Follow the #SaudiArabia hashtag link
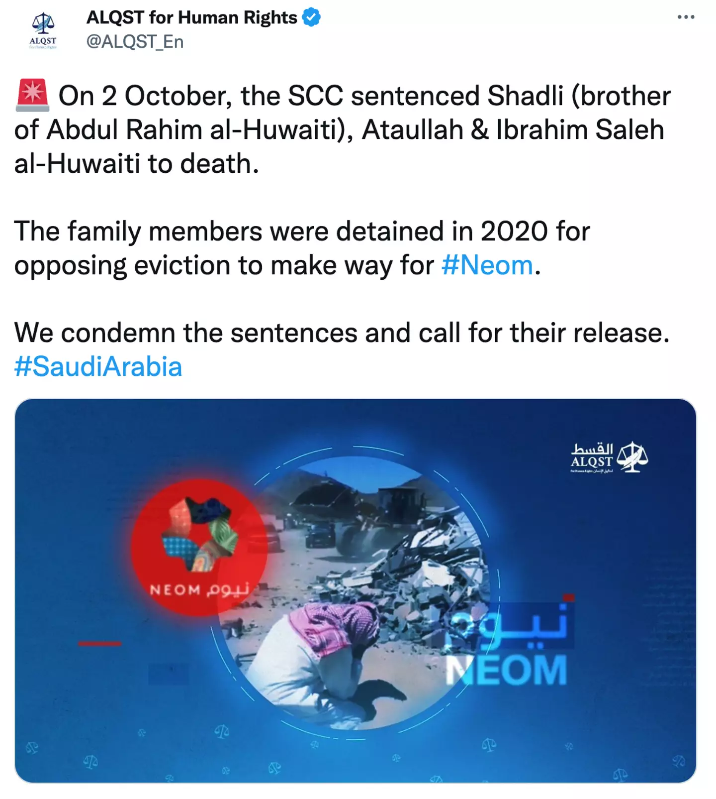 click(98, 367)
